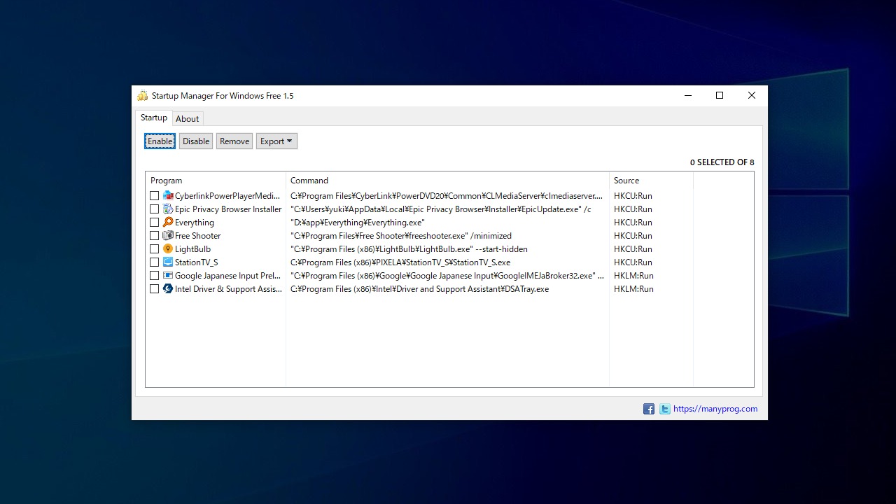Sort by the Program column header

click(x=216, y=181)
